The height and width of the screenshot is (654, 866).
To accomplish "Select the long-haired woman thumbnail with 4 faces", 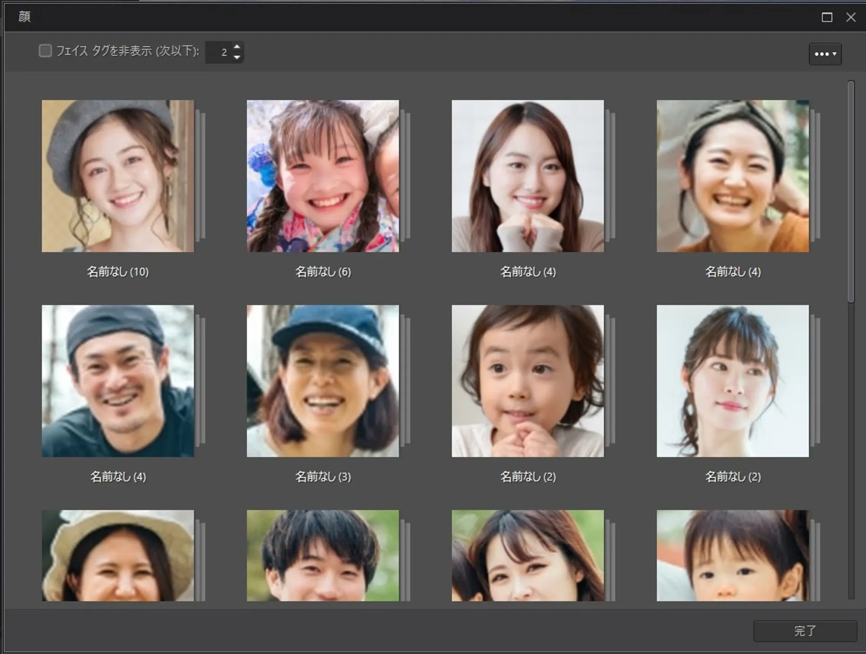I will click(528, 176).
